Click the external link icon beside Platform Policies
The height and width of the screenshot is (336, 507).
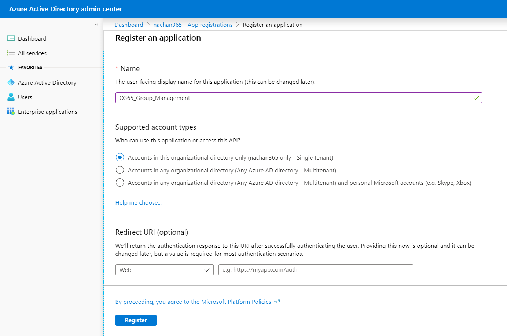coord(277,302)
